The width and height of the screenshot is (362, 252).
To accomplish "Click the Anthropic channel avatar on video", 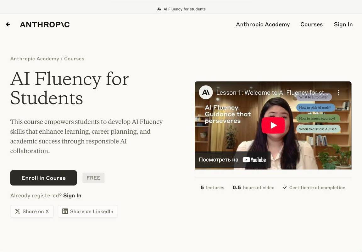I will 206,92.
